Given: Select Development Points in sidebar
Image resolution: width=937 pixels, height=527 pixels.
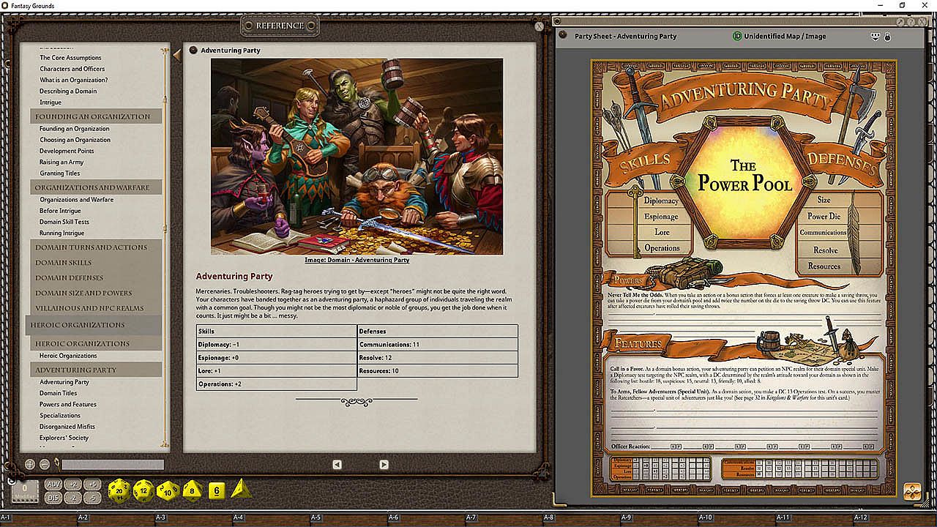Looking at the screenshot, I should 67,152.
